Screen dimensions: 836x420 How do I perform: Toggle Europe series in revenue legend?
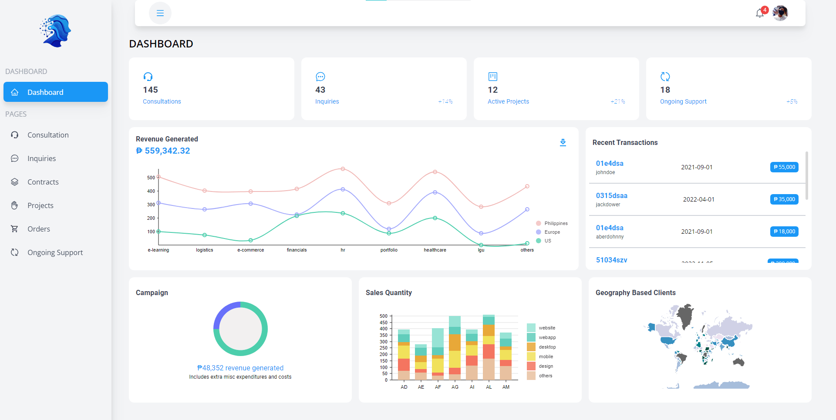(x=548, y=232)
